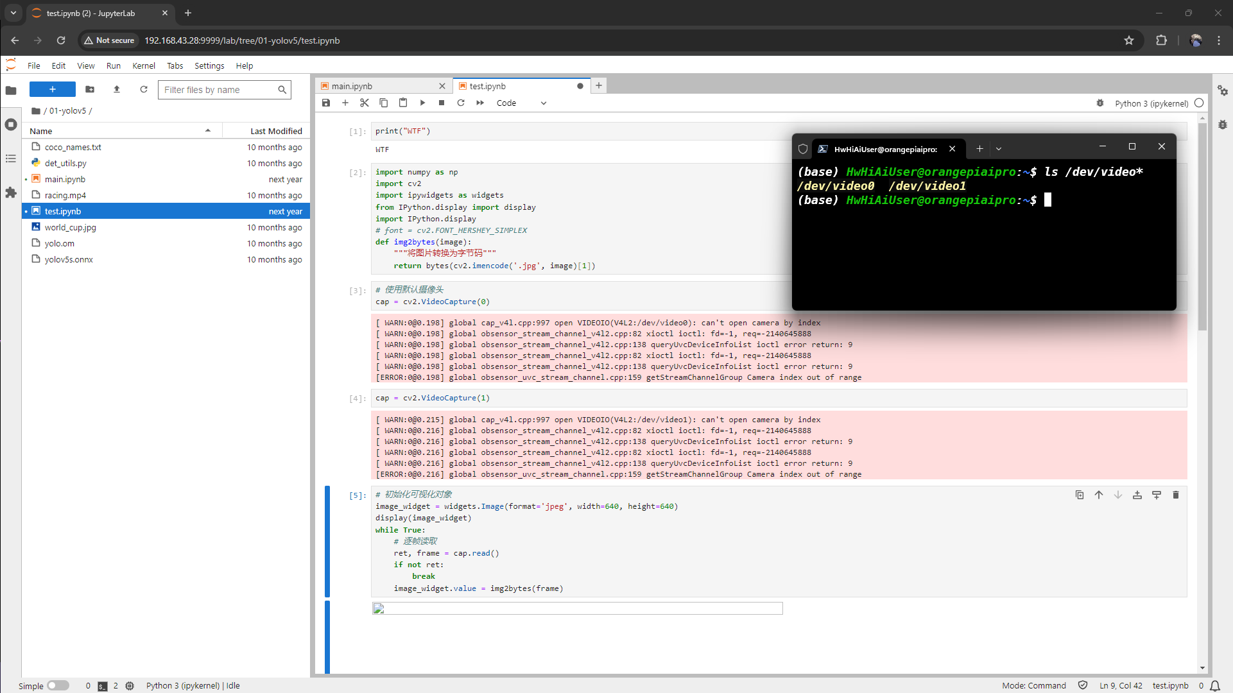Toggle Simple interface mode switch
The image size is (1233, 693).
(58, 685)
